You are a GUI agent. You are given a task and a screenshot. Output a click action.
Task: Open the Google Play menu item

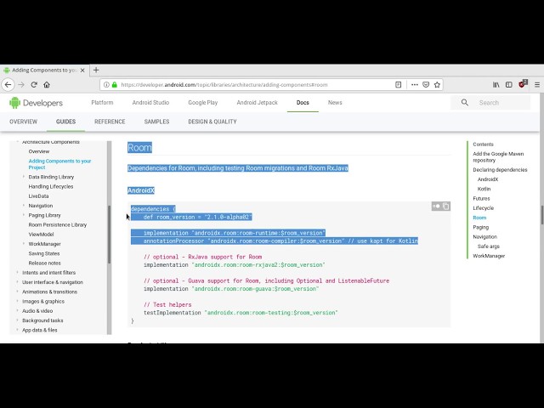(203, 103)
